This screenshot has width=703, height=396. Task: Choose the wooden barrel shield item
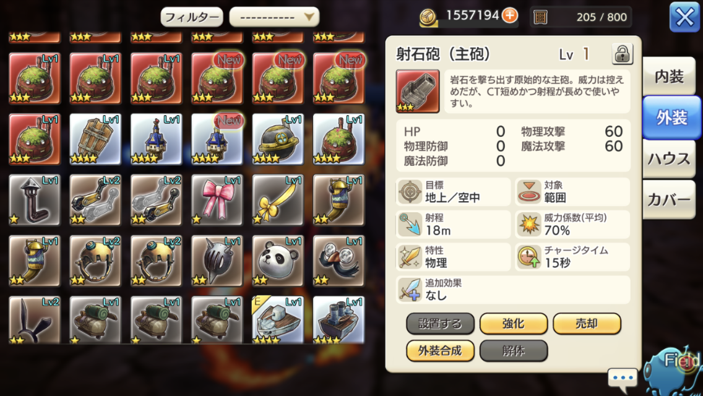(95, 139)
